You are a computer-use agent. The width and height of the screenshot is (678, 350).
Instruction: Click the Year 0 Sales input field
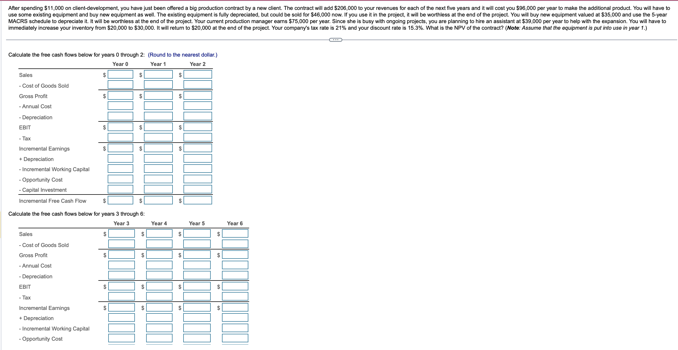pos(120,74)
